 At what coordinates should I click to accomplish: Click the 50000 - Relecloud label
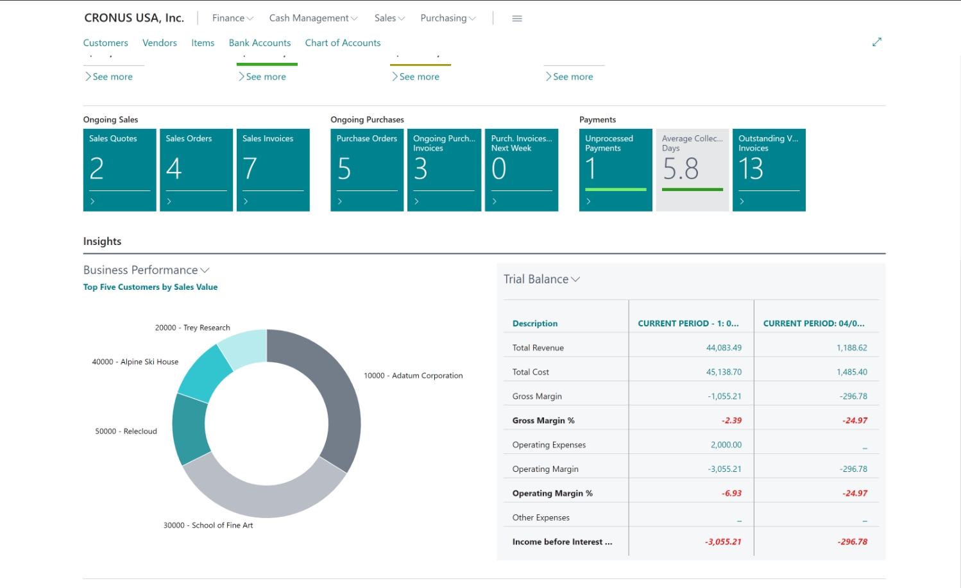[x=126, y=432]
